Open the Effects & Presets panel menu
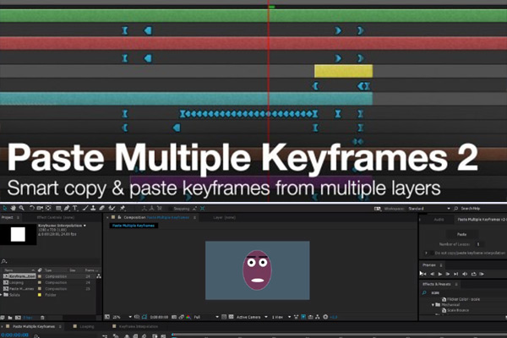 [x=456, y=284]
